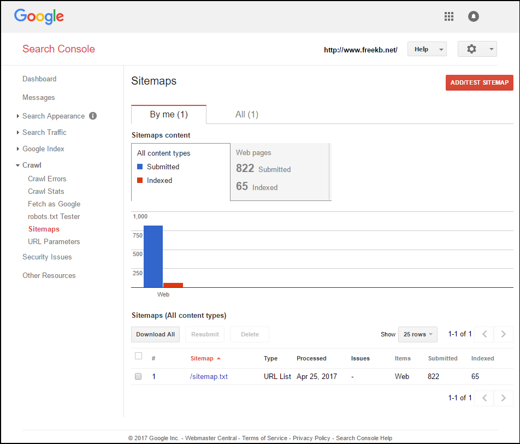Screen dimensions: 520x444
Task: Check the /sitemap.txt row checkbox
Action: pyautogui.click(x=138, y=376)
